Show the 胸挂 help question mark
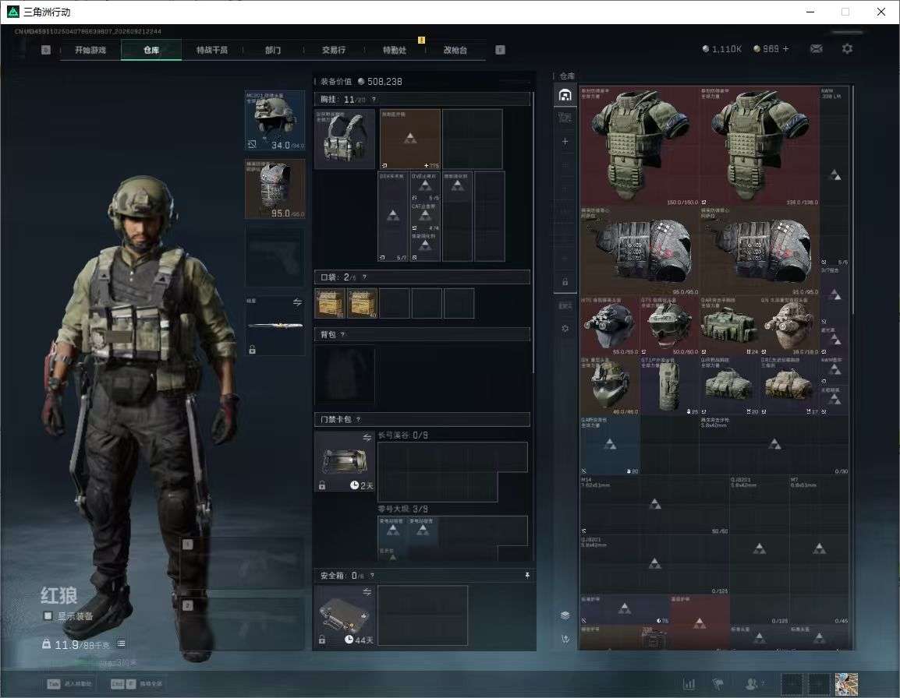This screenshot has height=698, width=900. coord(374,100)
